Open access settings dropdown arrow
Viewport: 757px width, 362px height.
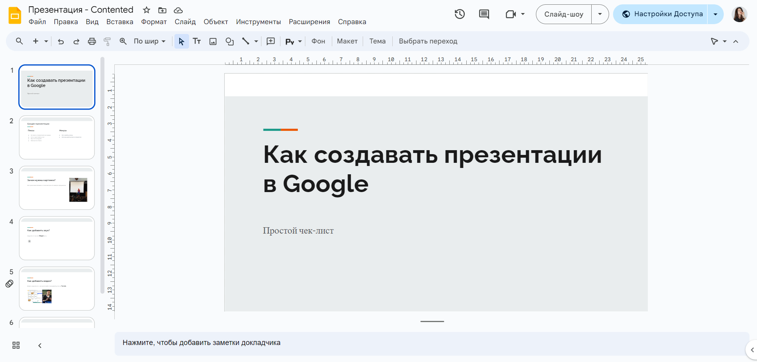[x=715, y=14]
